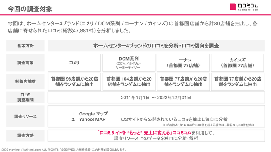The image size is (271, 152).
Task: Open the 口コミサイトを"もっと"売上に変える口コミコム link
Action: point(144,133)
